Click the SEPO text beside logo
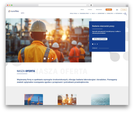 click(x=23, y=13)
